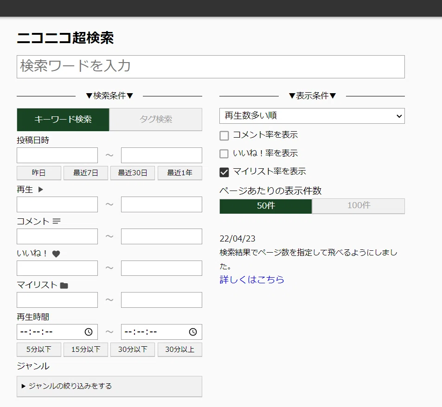Click the 再生時間 start time field
Viewport: 442px width, 407px height.
(x=57, y=332)
